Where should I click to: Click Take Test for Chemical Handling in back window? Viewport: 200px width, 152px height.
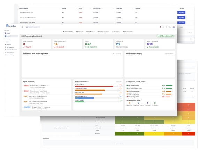click(181, 17)
